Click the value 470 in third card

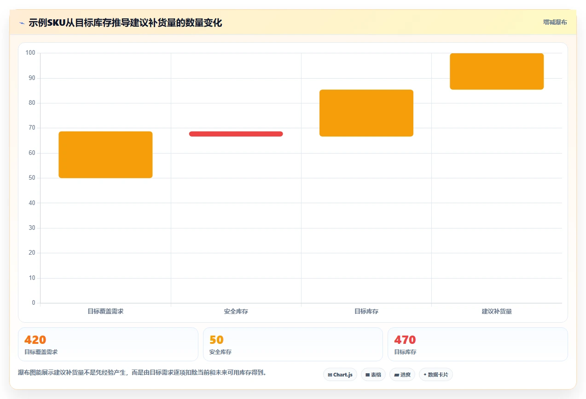[405, 340]
